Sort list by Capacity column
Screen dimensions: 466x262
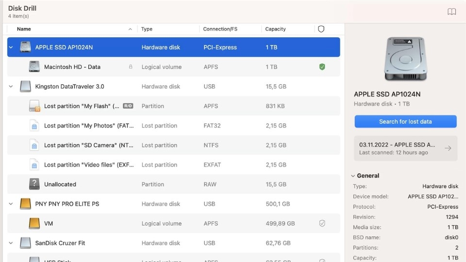pos(275,29)
